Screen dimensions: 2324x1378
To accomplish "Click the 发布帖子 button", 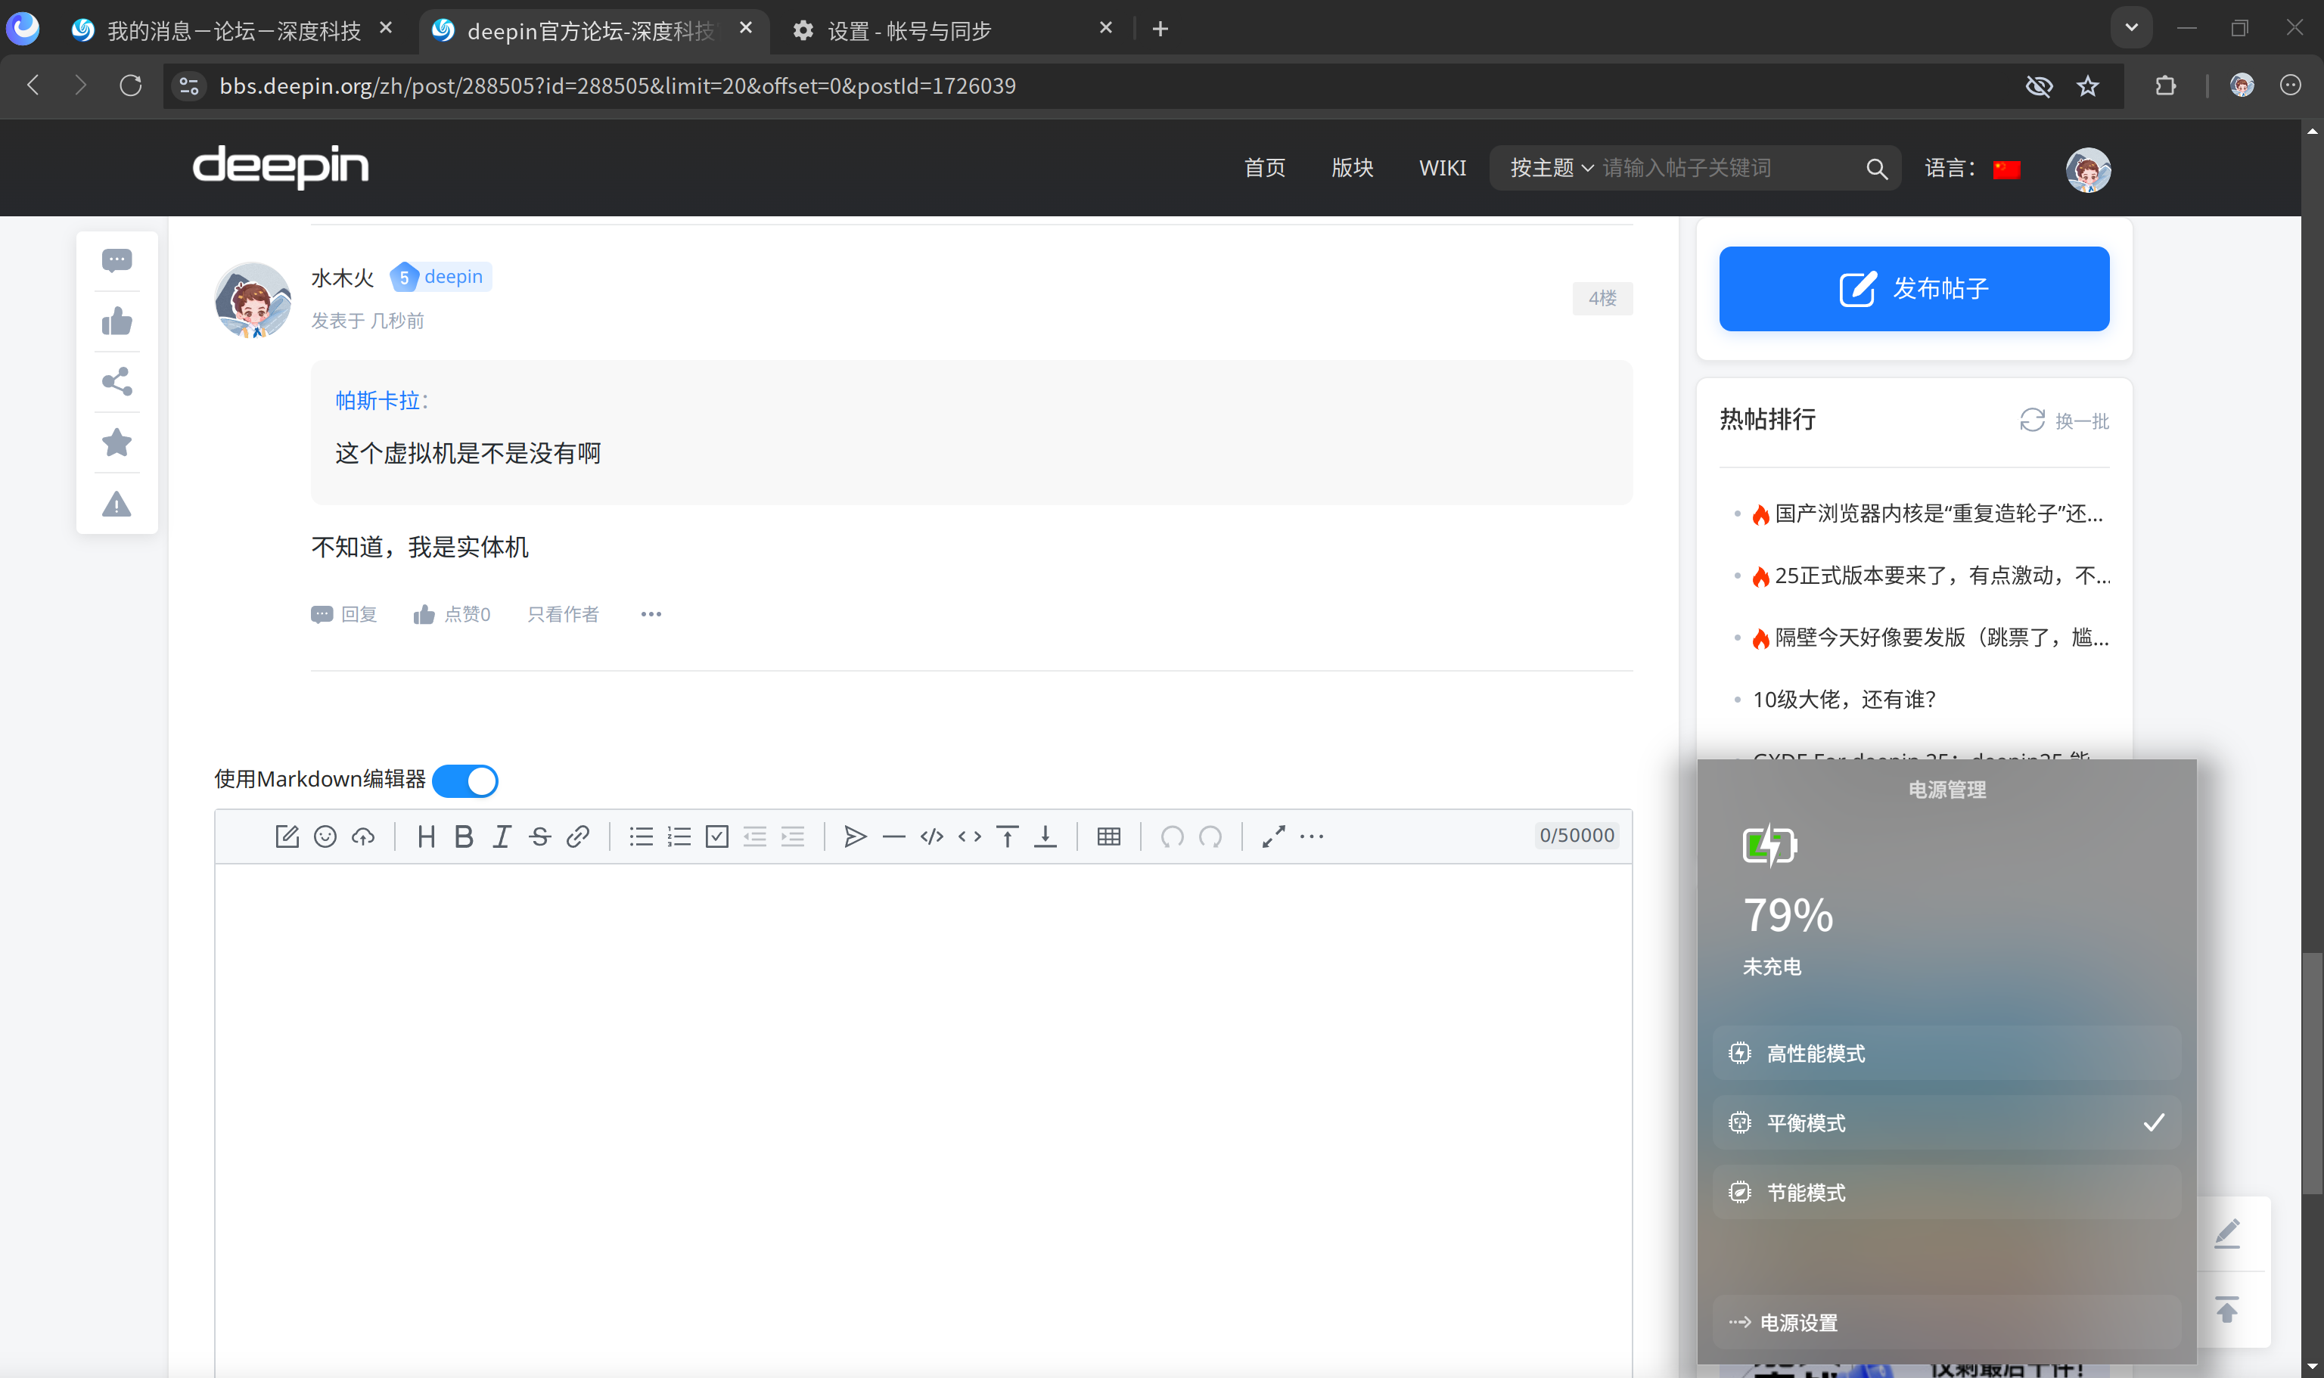I will click(x=1915, y=289).
